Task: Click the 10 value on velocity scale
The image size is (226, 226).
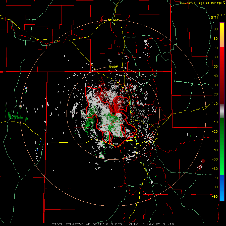Action: (216, 104)
